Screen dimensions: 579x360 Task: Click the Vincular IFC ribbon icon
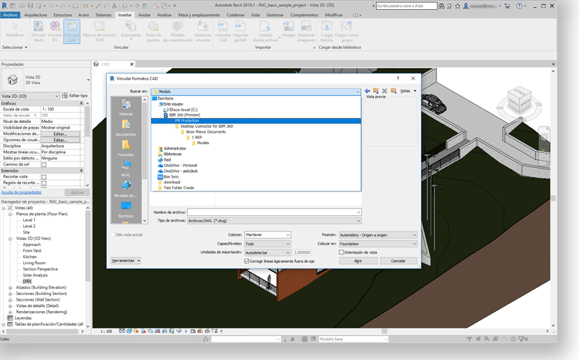(55, 31)
